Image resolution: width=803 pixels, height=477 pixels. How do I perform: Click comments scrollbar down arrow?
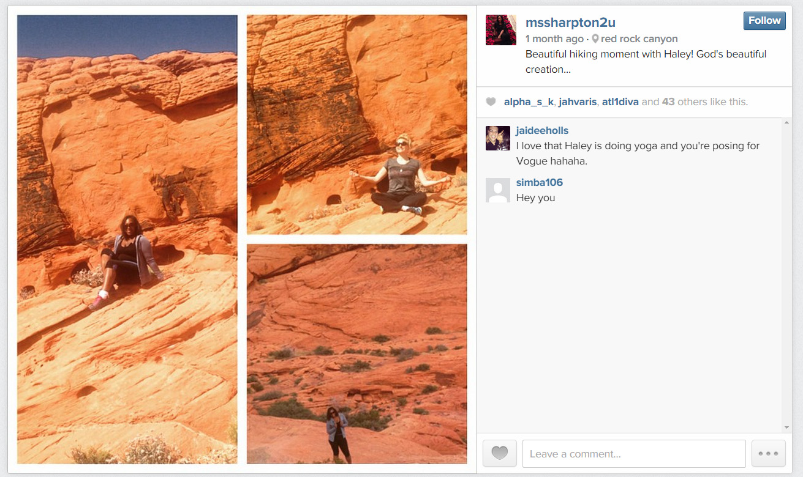tap(786, 427)
